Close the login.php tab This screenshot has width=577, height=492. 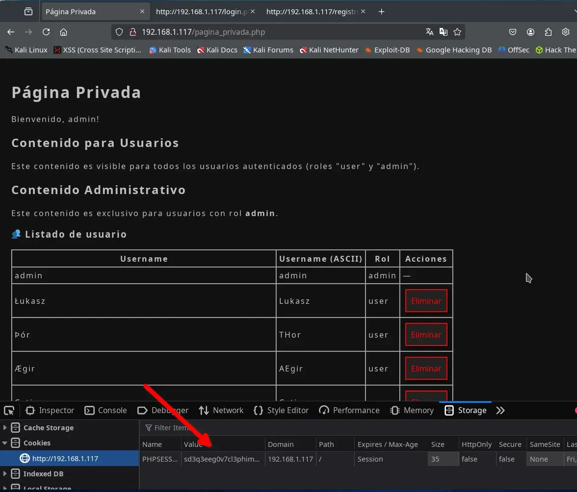pos(253,11)
